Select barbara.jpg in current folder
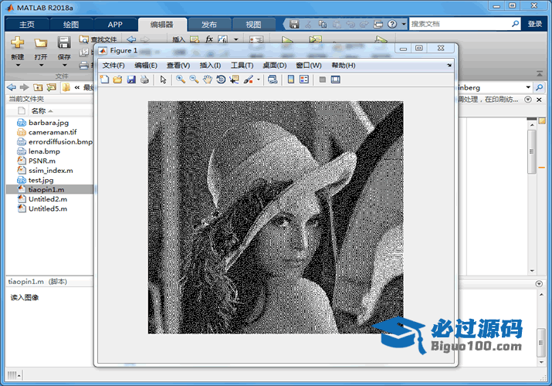 (49, 123)
